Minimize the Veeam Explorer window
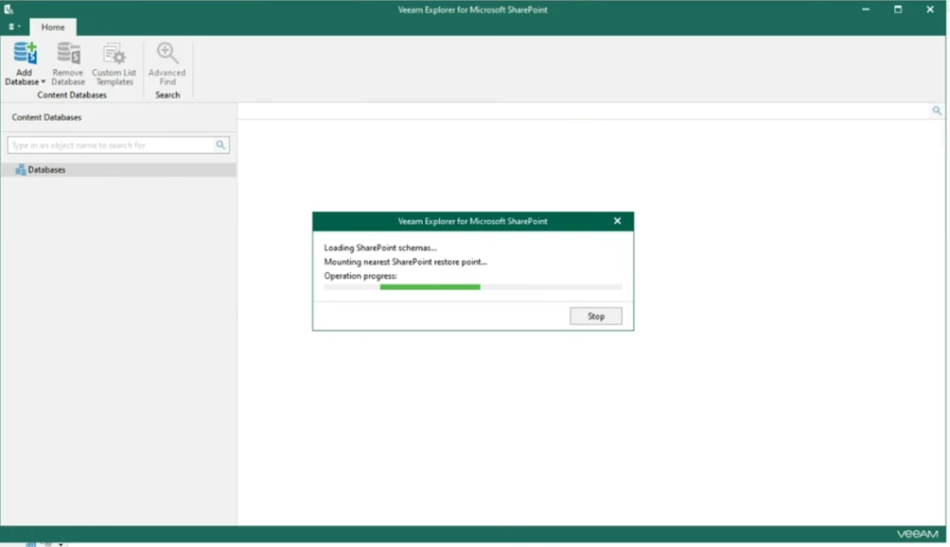This screenshot has width=950, height=547. [866, 9]
